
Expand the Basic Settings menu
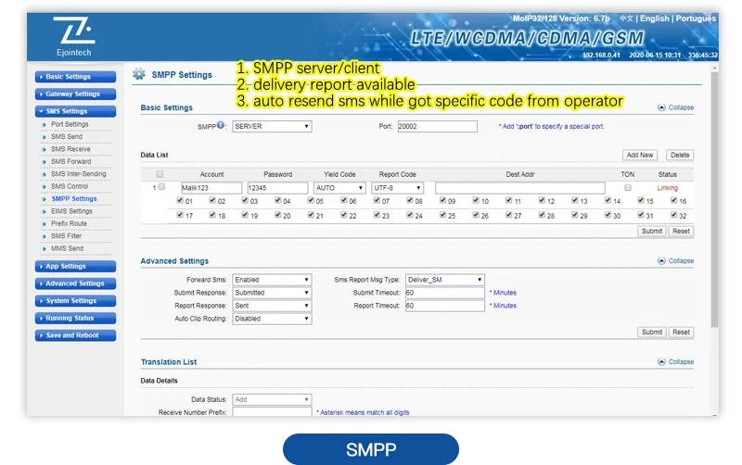75,77
